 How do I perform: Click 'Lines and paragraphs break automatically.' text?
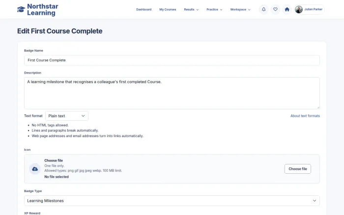(x=65, y=131)
